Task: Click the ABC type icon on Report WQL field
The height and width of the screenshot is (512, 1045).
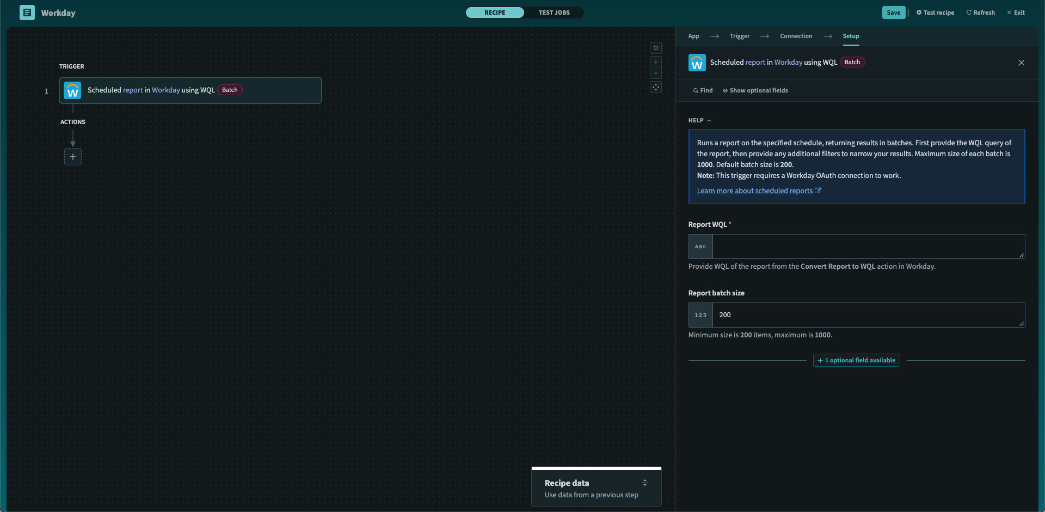Action: (x=700, y=246)
